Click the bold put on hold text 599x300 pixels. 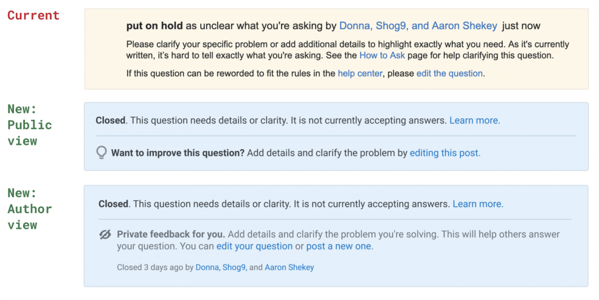[155, 26]
